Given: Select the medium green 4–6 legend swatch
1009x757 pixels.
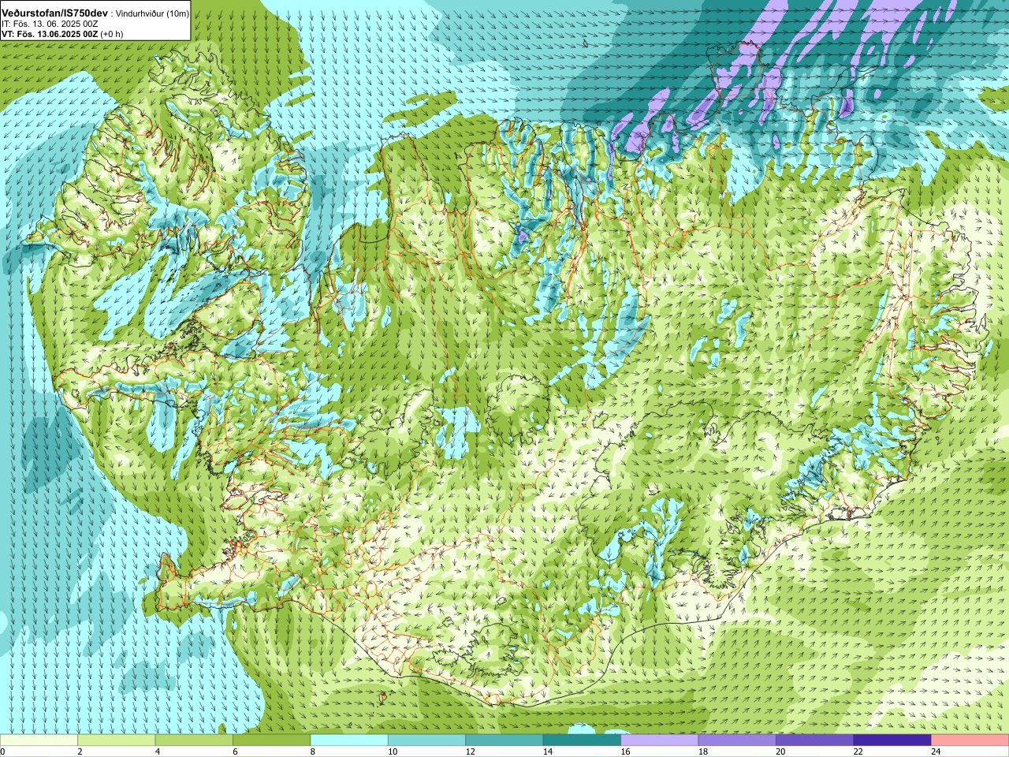Looking at the screenshot, I should point(194,740).
